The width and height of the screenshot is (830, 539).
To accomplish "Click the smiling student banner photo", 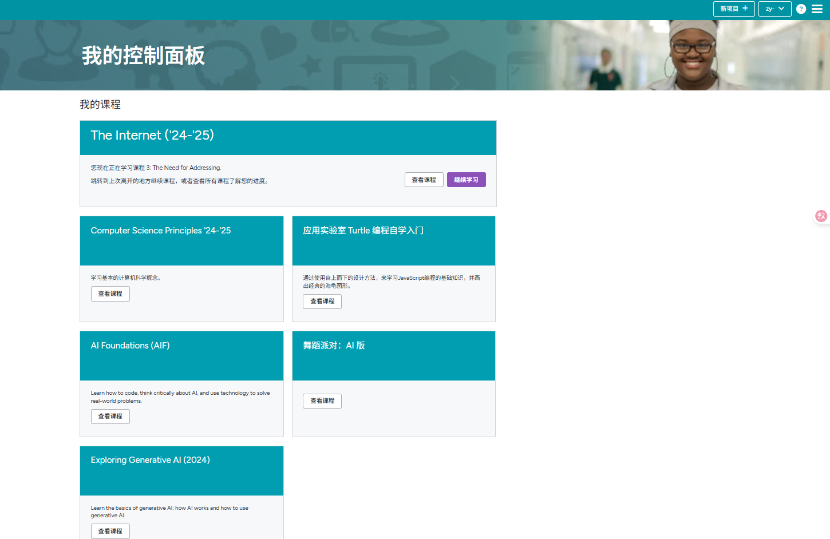I will 693,55.
